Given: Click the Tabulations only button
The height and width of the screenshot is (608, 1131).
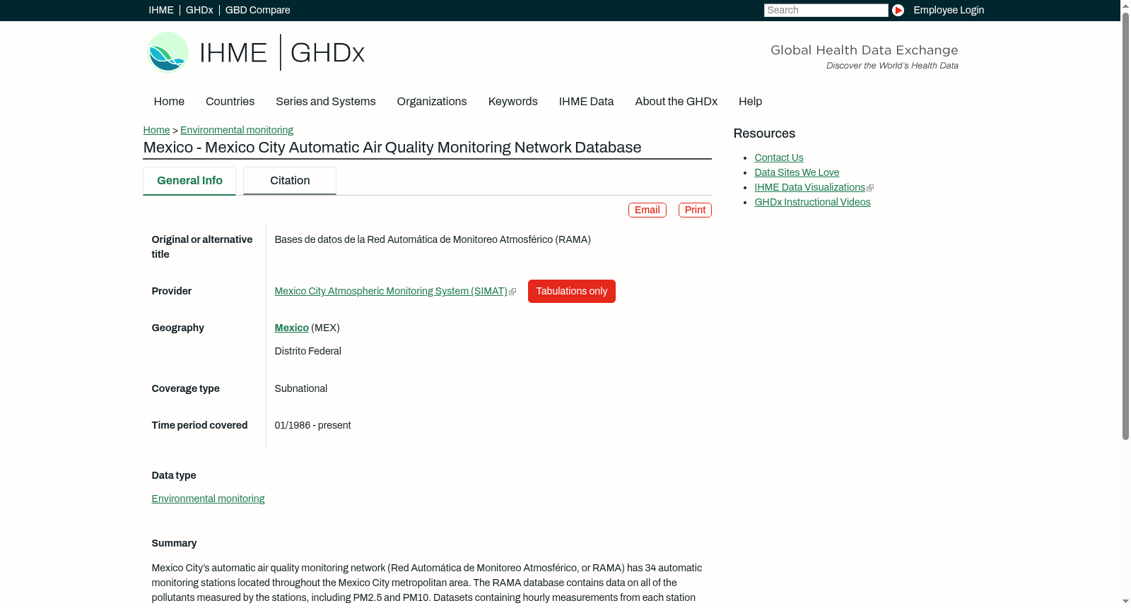Looking at the screenshot, I should (572, 292).
